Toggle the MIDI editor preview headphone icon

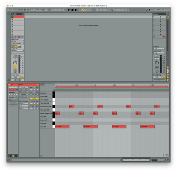(54, 90)
